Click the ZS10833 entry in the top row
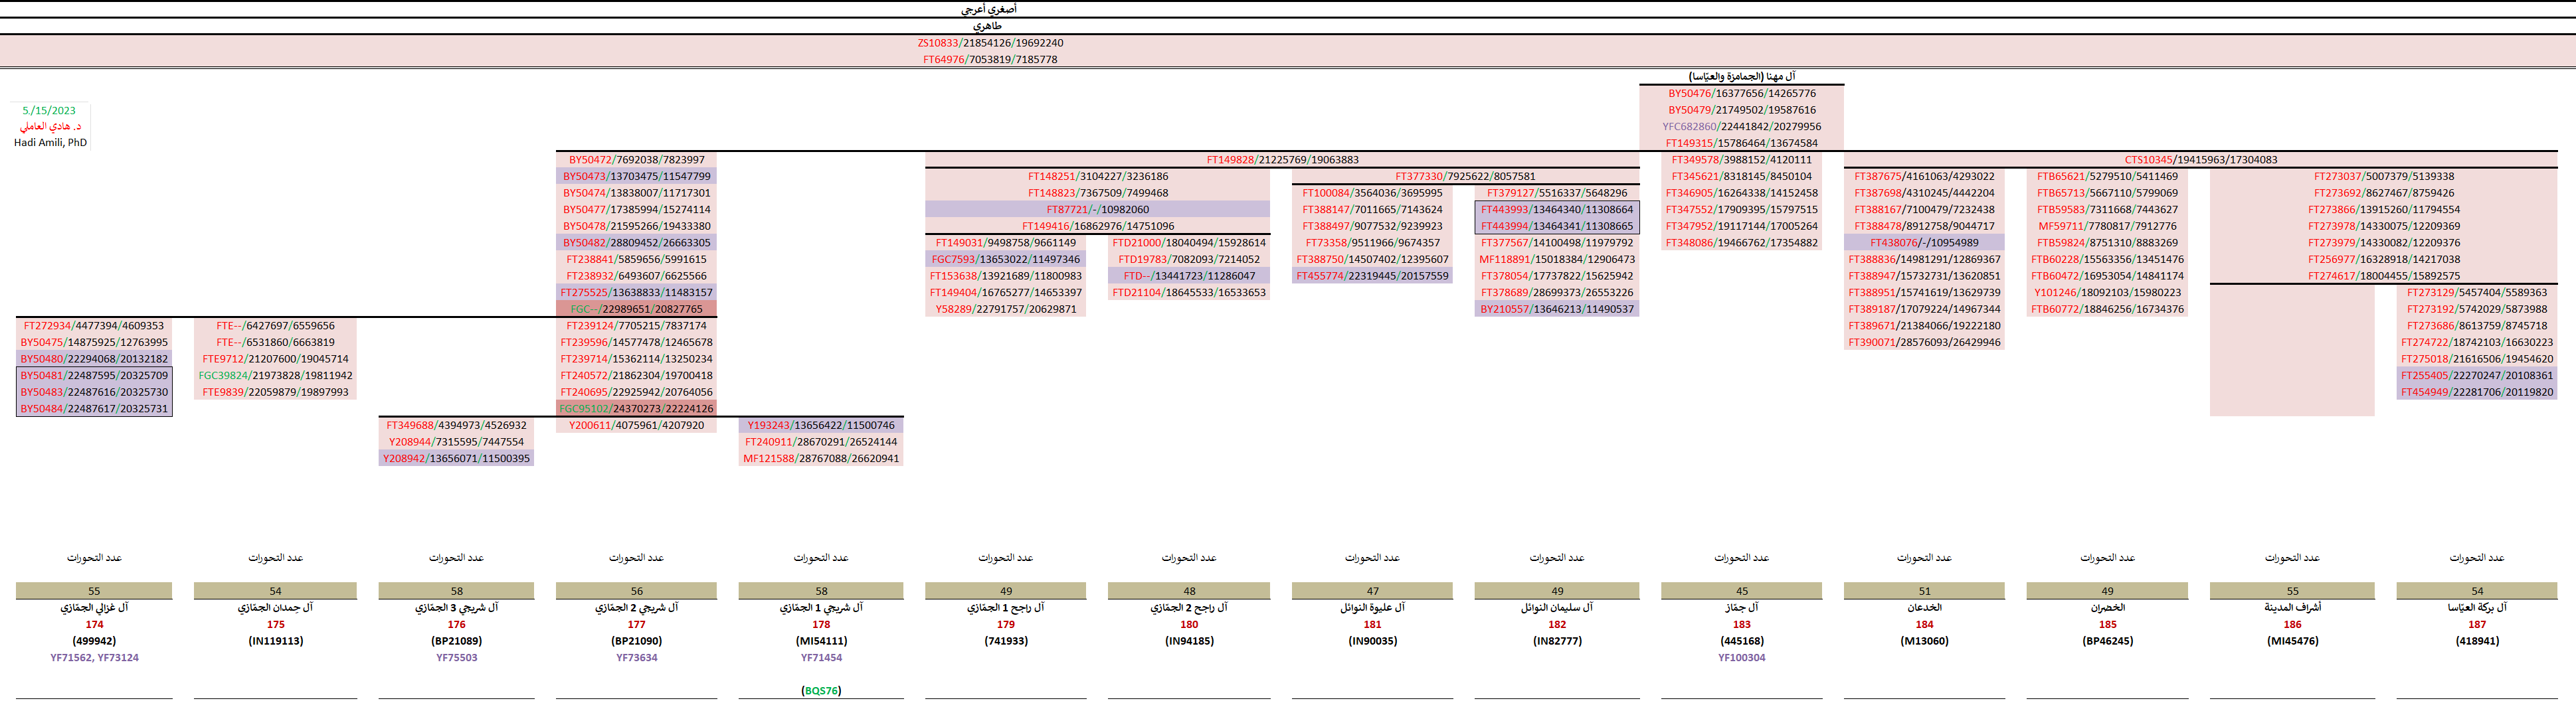Screen dimensions: 2576x709 coord(989,43)
